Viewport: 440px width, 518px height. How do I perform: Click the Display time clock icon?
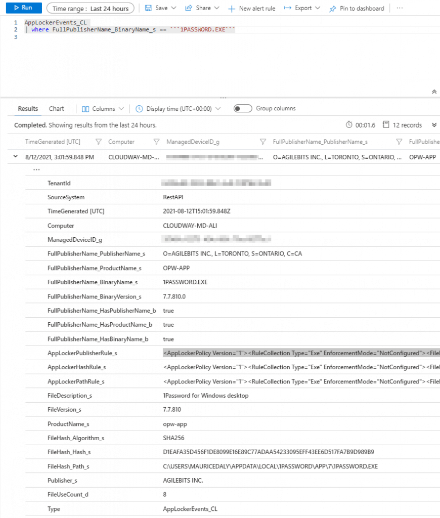click(139, 109)
